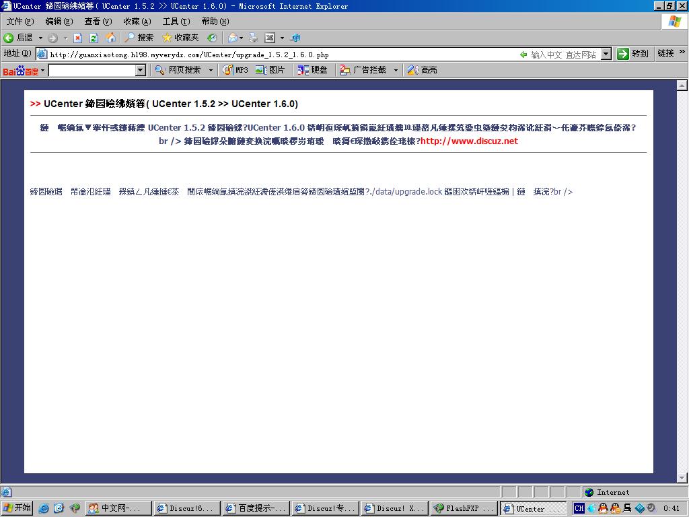Open the 搜索 search pane

point(139,38)
